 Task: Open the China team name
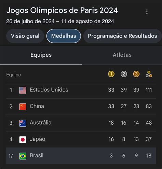[37, 106]
